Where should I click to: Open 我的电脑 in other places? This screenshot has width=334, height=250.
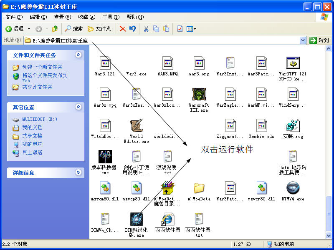pyautogui.click(x=33, y=144)
